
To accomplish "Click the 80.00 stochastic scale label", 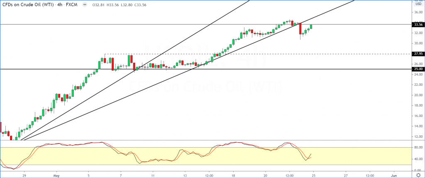I will coord(418,147).
